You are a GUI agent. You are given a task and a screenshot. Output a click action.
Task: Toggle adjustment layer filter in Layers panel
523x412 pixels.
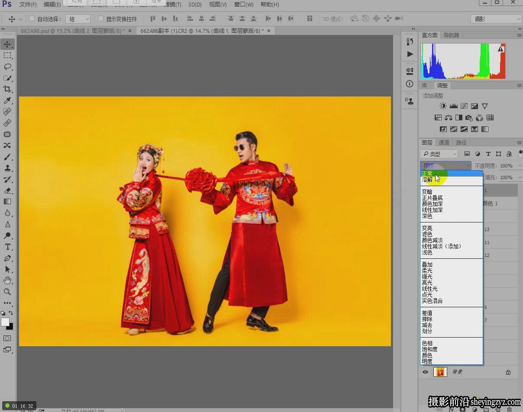coord(478,154)
